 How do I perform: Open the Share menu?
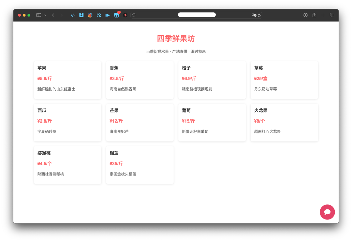(314, 15)
